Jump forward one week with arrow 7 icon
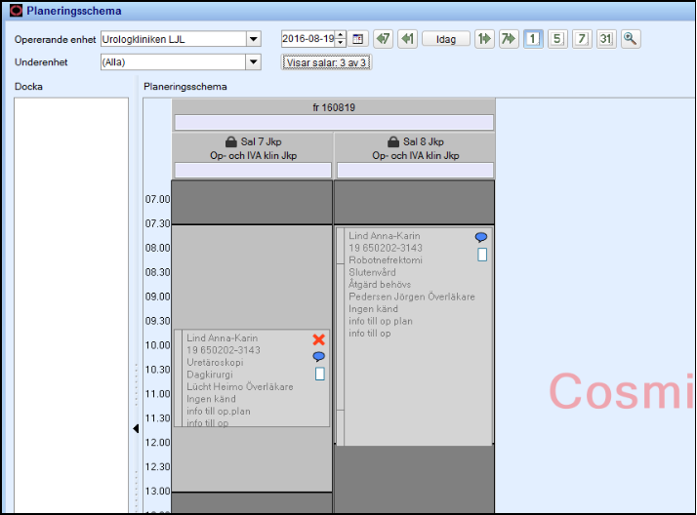 pos(509,39)
